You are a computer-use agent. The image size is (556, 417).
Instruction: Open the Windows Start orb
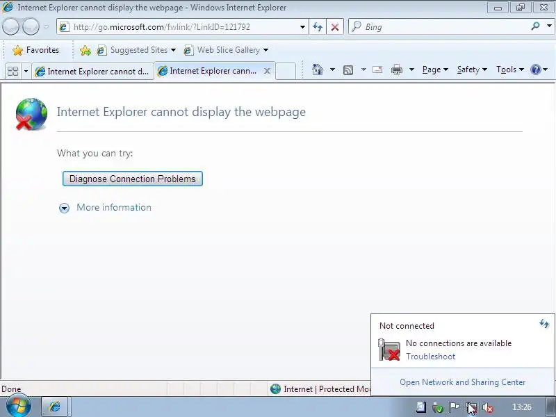click(19, 407)
